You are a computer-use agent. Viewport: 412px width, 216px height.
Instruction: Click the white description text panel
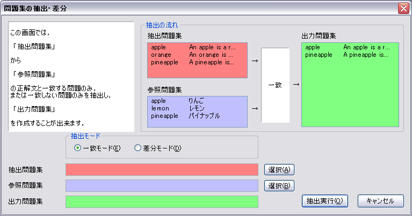71,77
